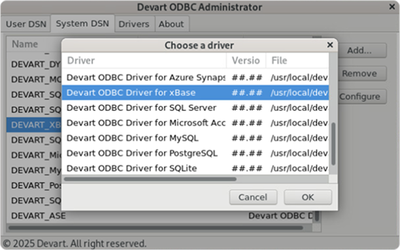
Task: Select the highlighted DEVART_XB data source
Action: coord(34,125)
